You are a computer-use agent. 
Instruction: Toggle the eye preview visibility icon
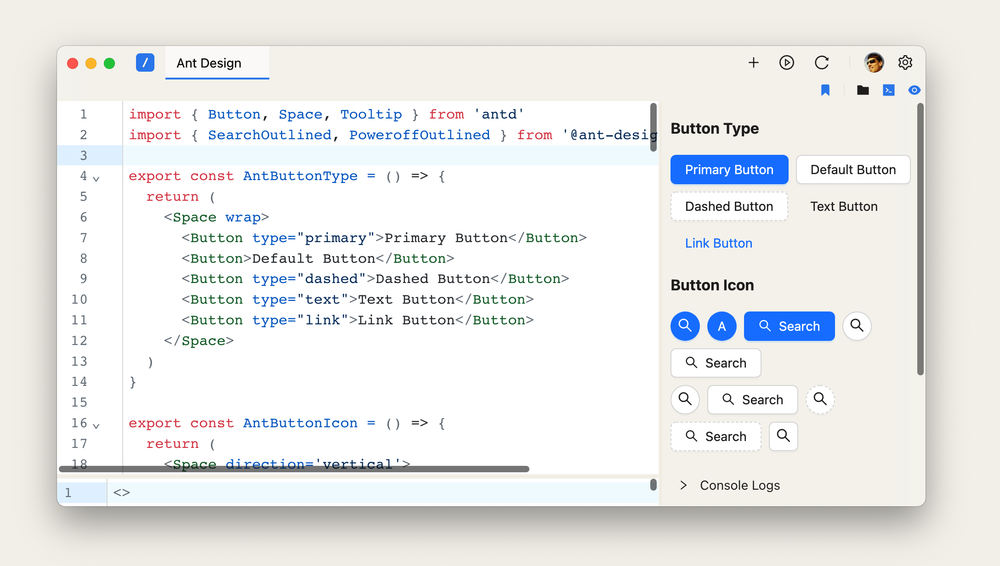pyautogui.click(x=914, y=90)
